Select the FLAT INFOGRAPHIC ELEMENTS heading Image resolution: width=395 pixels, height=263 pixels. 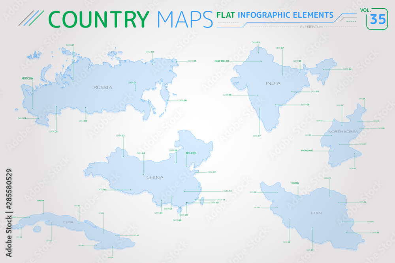point(275,15)
